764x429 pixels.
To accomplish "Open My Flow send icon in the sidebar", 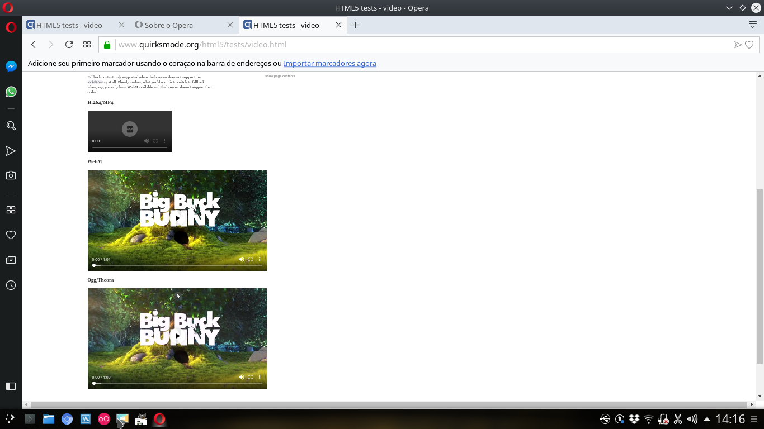I will pyautogui.click(x=11, y=151).
